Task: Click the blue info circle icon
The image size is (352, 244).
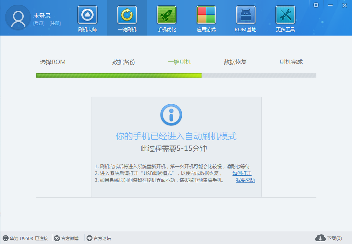Action: pos(171,115)
